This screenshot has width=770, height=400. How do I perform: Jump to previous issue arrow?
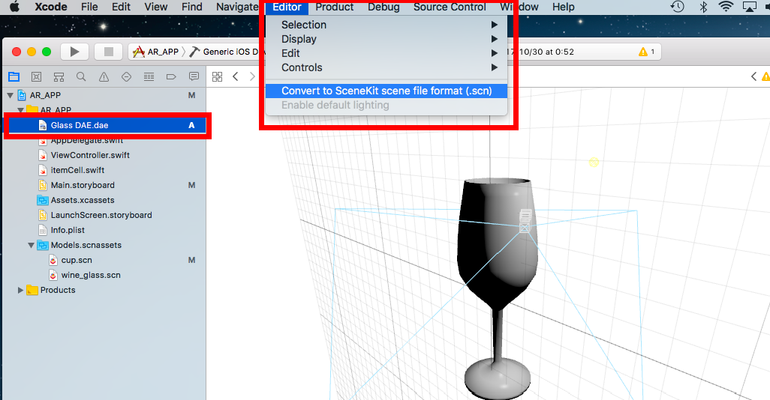(753, 76)
